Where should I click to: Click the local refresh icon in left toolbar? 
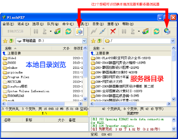[x=68, y=31]
